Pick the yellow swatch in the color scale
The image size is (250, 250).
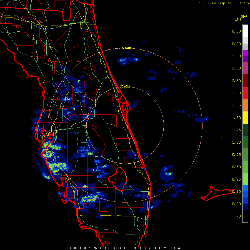pos(245,118)
